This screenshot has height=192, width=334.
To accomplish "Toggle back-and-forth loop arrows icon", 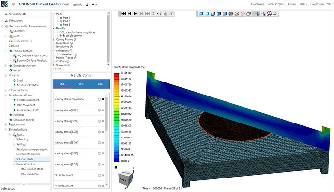I will click(x=159, y=14).
